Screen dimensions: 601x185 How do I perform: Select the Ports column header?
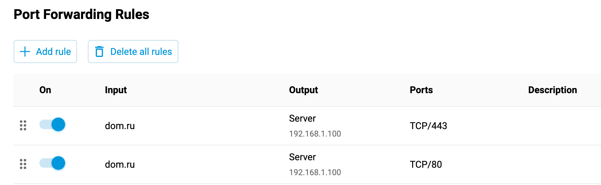tap(421, 90)
